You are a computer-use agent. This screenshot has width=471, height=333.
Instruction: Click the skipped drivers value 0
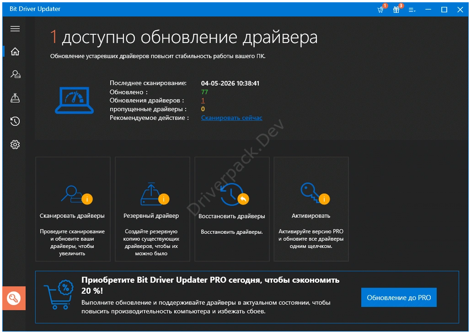[x=203, y=109]
